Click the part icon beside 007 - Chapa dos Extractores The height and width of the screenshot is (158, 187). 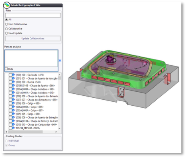[x=14, y=100]
